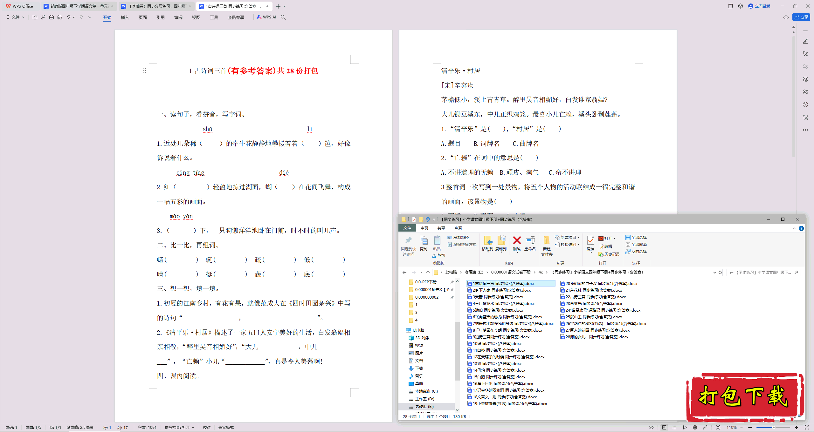Click Cut (剪切) in Explorer ribbon
814x432 pixels.
point(439,255)
